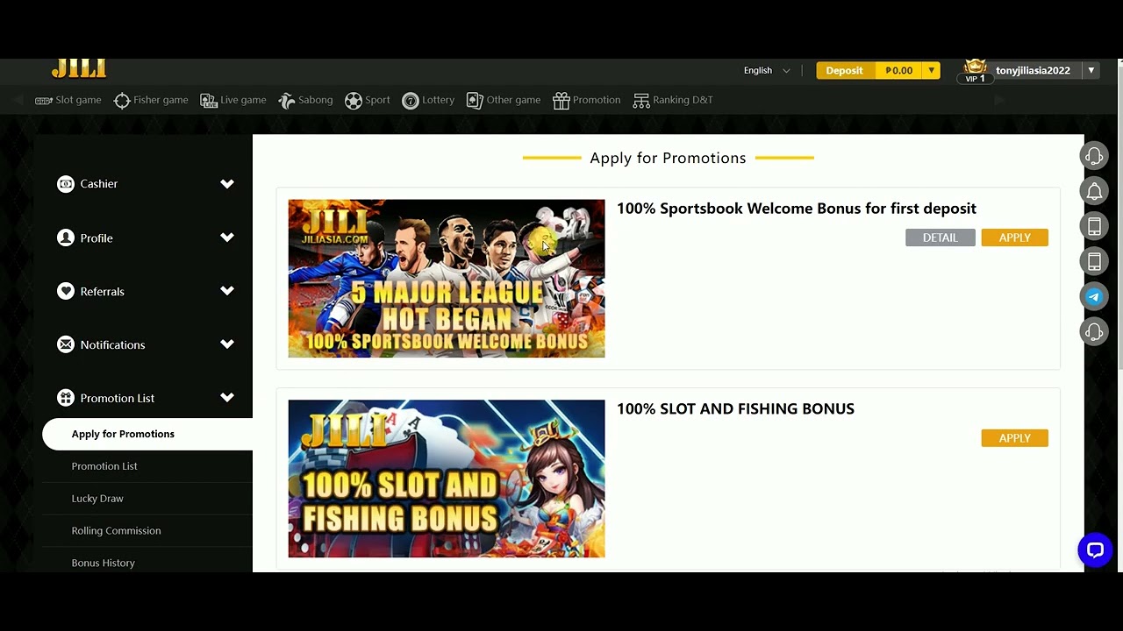Image resolution: width=1123 pixels, height=631 pixels.
Task: Open the Lottery ball icon
Action: (x=410, y=101)
